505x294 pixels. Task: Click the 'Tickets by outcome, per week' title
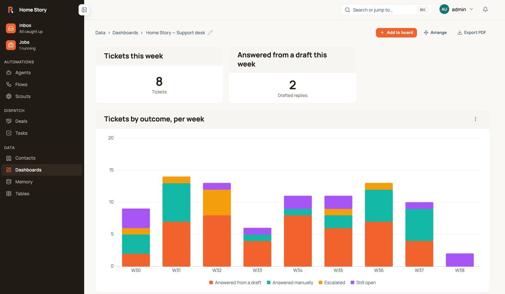pos(154,119)
